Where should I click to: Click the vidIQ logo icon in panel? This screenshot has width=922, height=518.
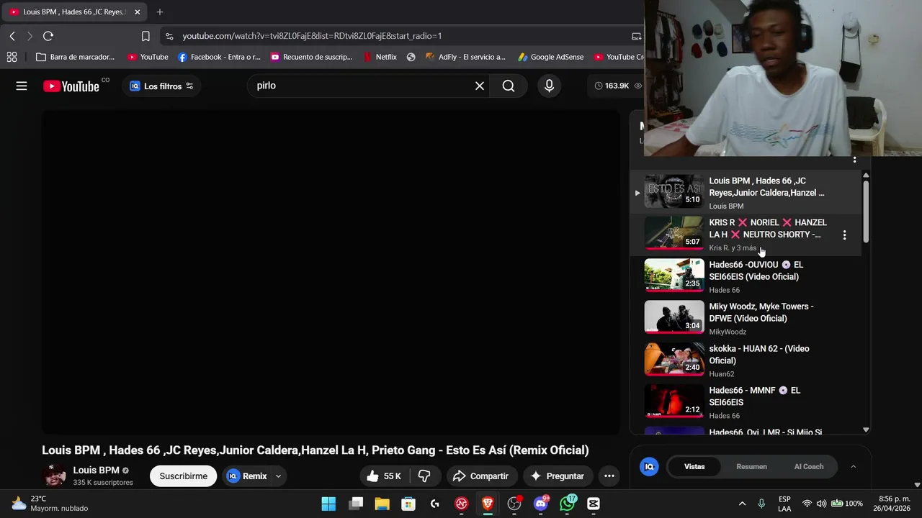[649, 466]
